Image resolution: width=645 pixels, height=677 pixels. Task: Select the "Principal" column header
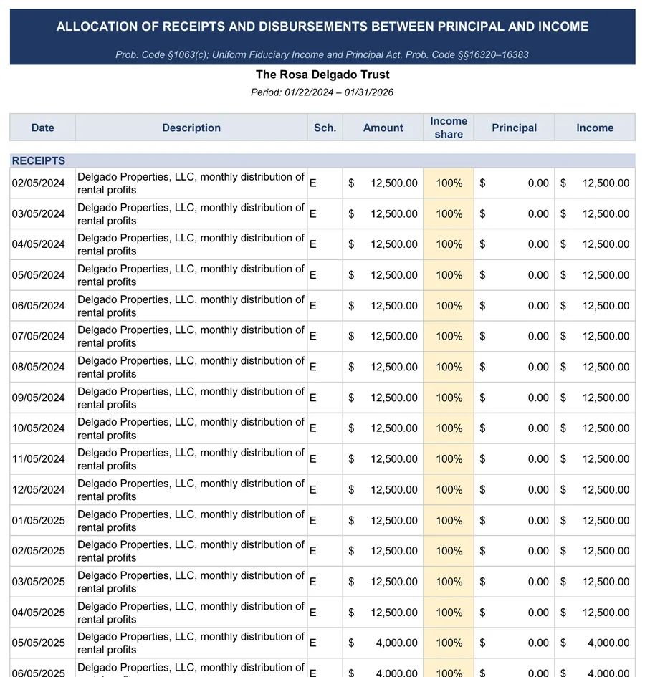click(x=514, y=128)
